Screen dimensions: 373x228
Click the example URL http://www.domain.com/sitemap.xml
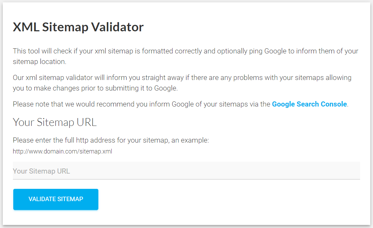(62, 151)
